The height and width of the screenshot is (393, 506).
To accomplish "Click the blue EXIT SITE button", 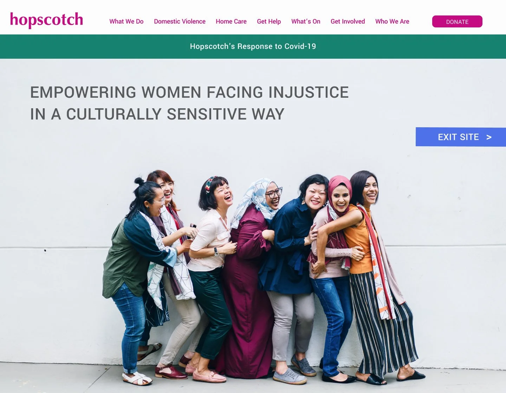I will [x=461, y=137].
